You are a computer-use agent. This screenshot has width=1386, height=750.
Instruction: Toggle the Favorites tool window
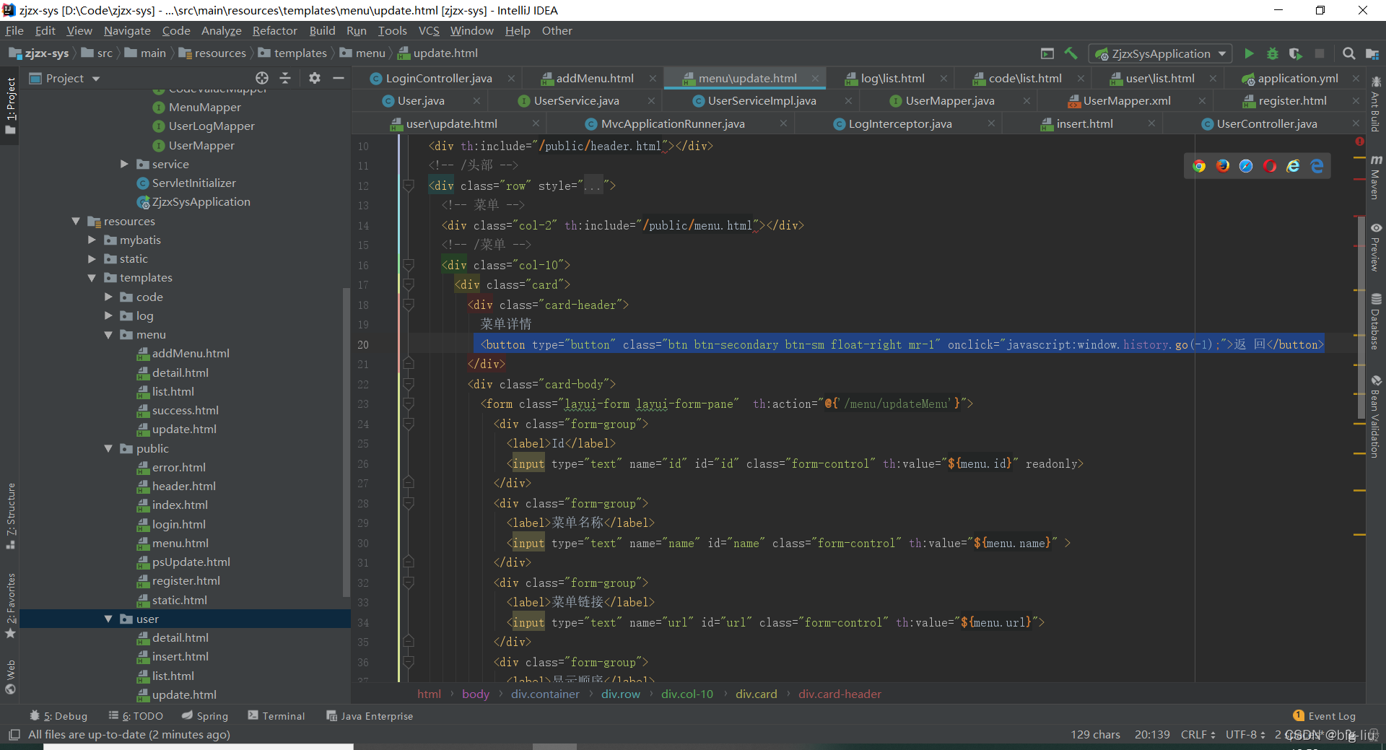pyautogui.click(x=11, y=606)
